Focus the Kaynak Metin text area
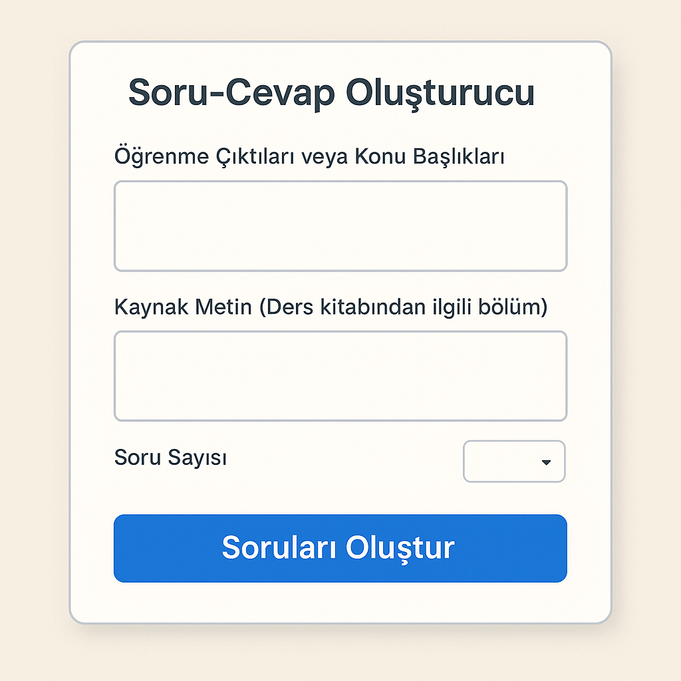 tap(340, 376)
